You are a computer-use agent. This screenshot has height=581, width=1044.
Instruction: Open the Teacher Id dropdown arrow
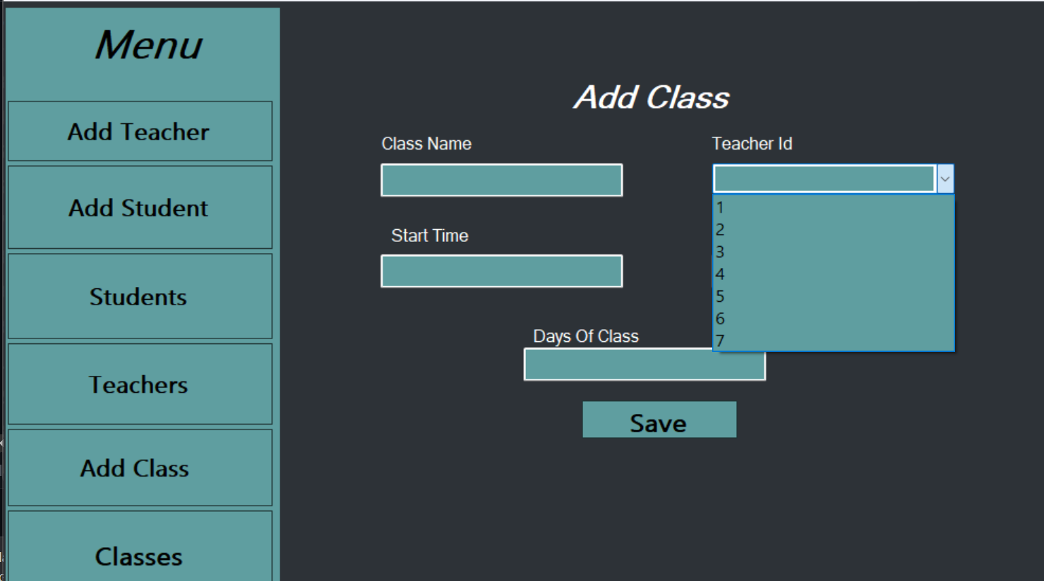tap(946, 178)
